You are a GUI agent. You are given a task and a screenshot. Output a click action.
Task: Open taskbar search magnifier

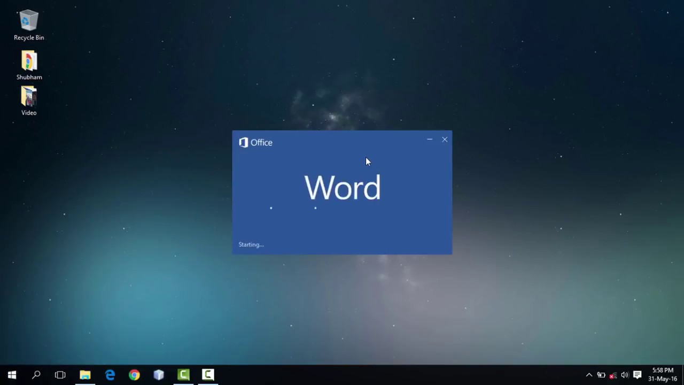coord(36,375)
